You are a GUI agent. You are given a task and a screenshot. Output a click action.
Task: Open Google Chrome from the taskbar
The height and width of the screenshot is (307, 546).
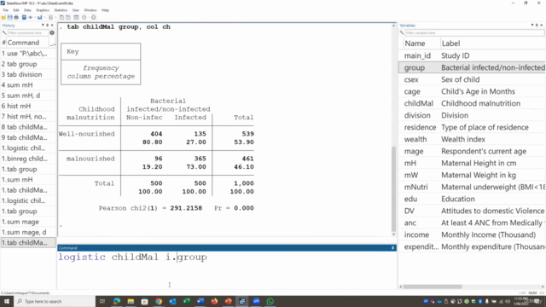coord(159,301)
